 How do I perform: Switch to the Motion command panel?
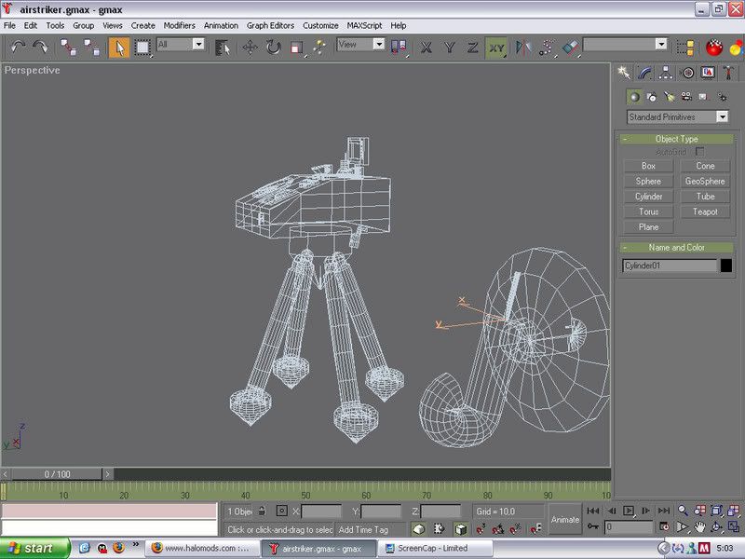(x=687, y=73)
